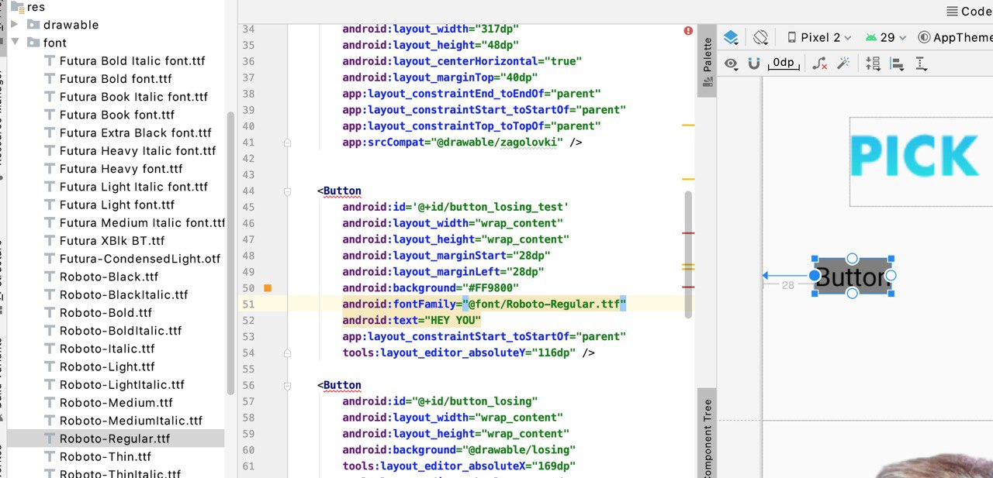Select Roboto-Thin.ttf file
This screenshot has height=478, width=993.
[105, 456]
